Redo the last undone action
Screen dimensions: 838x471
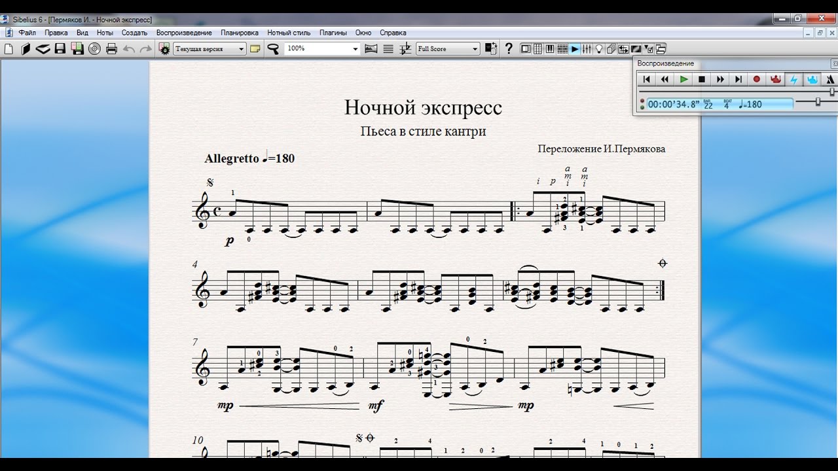[x=145, y=48]
